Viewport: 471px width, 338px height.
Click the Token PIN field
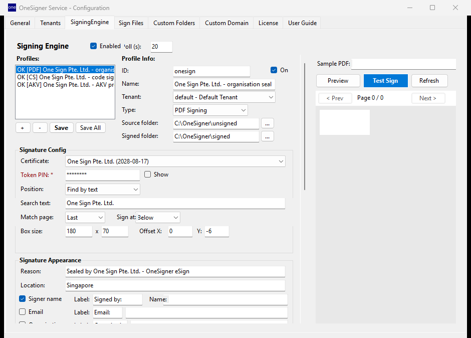(102, 175)
